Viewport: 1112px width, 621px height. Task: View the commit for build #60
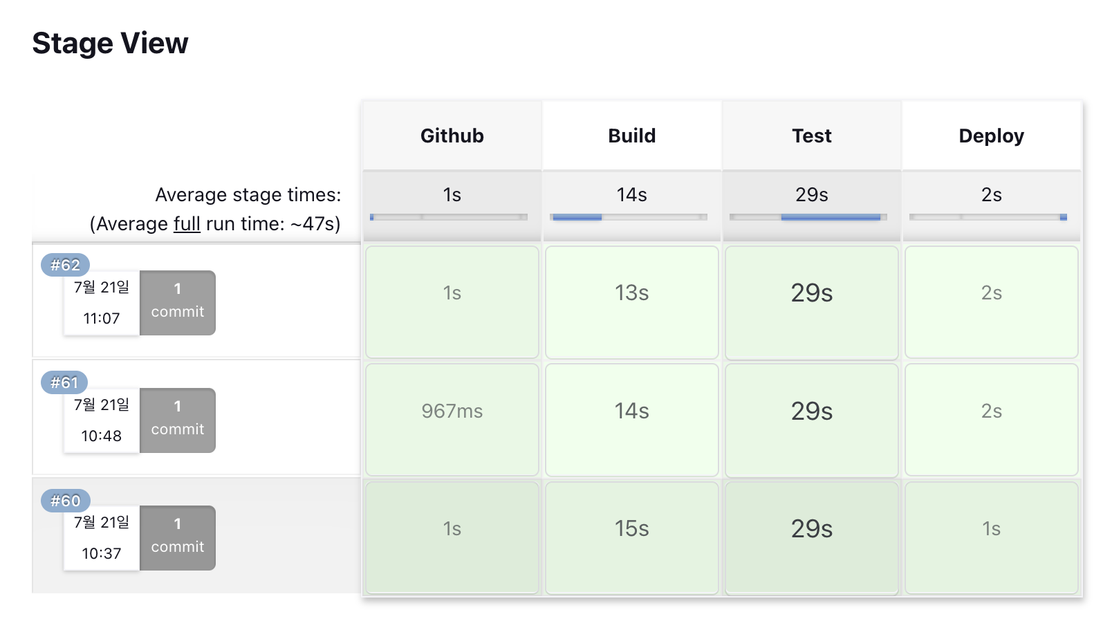[x=178, y=538]
